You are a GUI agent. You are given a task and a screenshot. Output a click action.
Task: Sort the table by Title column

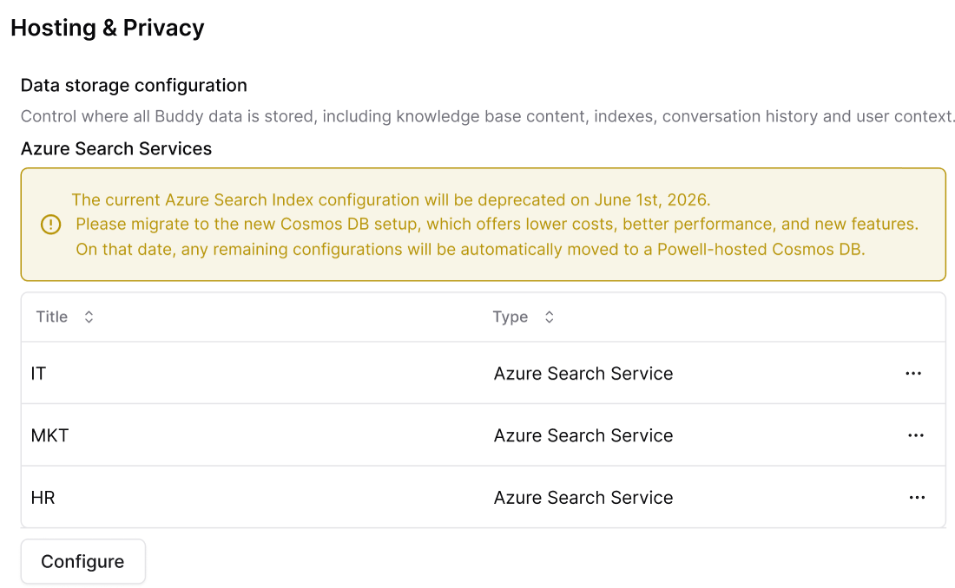pyautogui.click(x=89, y=317)
